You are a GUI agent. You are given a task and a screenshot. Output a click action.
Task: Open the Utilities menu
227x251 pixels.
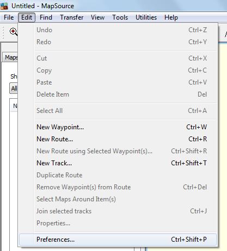[x=146, y=17]
